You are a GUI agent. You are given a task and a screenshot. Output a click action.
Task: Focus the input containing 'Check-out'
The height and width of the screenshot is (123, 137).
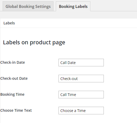[x=81, y=78]
